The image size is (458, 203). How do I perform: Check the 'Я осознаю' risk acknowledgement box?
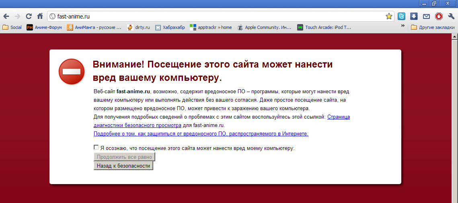click(96, 148)
